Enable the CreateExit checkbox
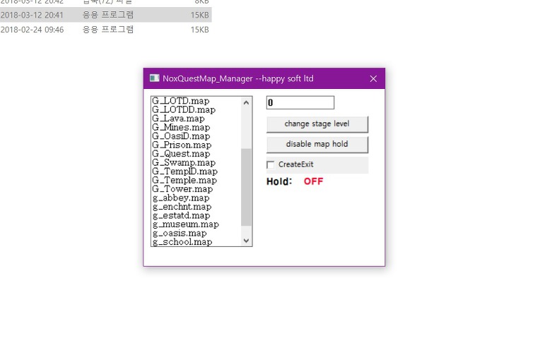Viewport: 540px width, 350px height. (271, 164)
